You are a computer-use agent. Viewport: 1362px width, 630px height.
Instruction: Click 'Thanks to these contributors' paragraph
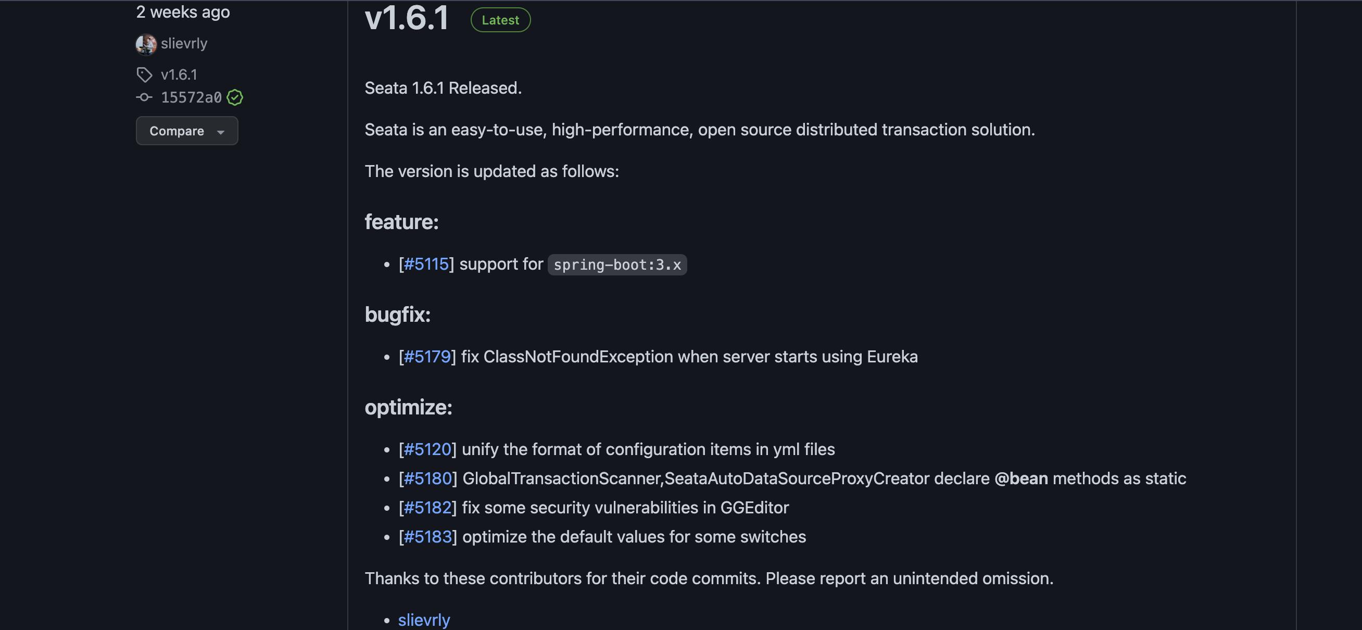(x=709, y=578)
